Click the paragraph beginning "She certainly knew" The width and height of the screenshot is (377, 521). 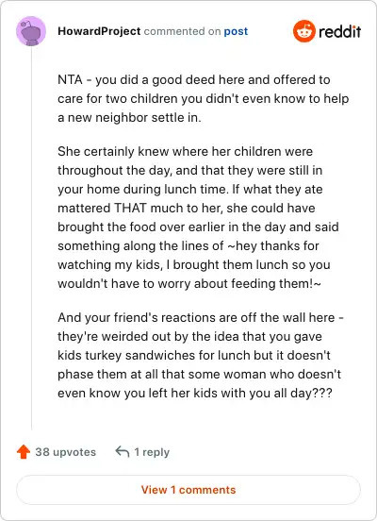pyautogui.click(x=198, y=218)
